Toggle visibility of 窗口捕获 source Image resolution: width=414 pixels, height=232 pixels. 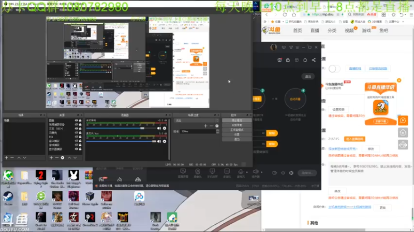click(x=76, y=141)
